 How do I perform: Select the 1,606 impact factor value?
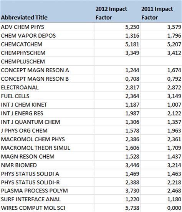132,148
